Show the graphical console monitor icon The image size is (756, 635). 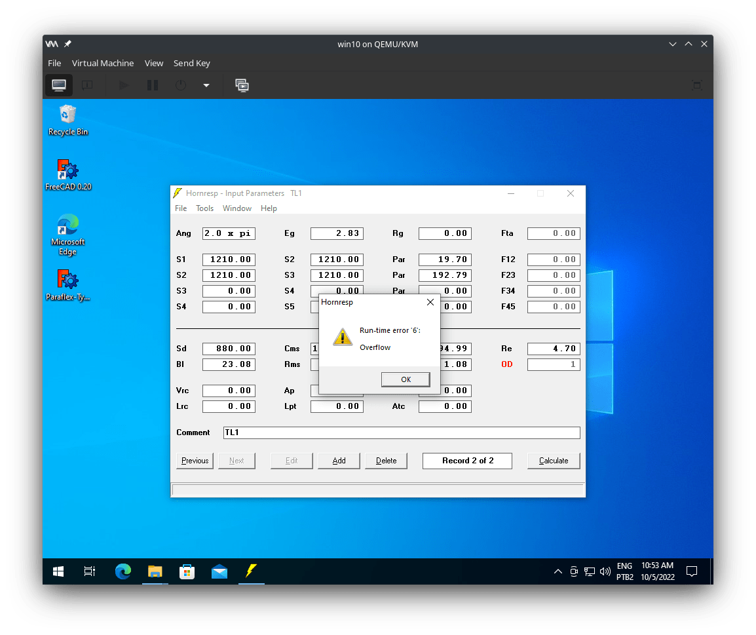[x=59, y=85]
